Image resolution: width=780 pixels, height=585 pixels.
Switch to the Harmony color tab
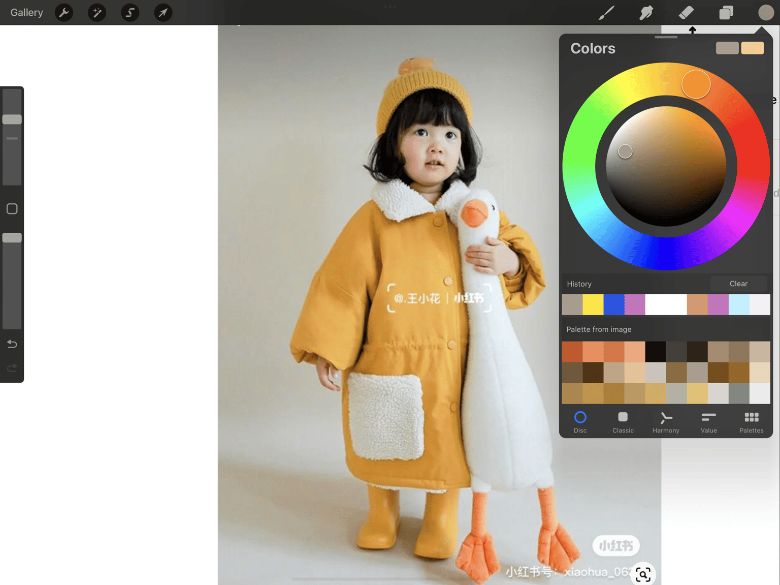(666, 422)
